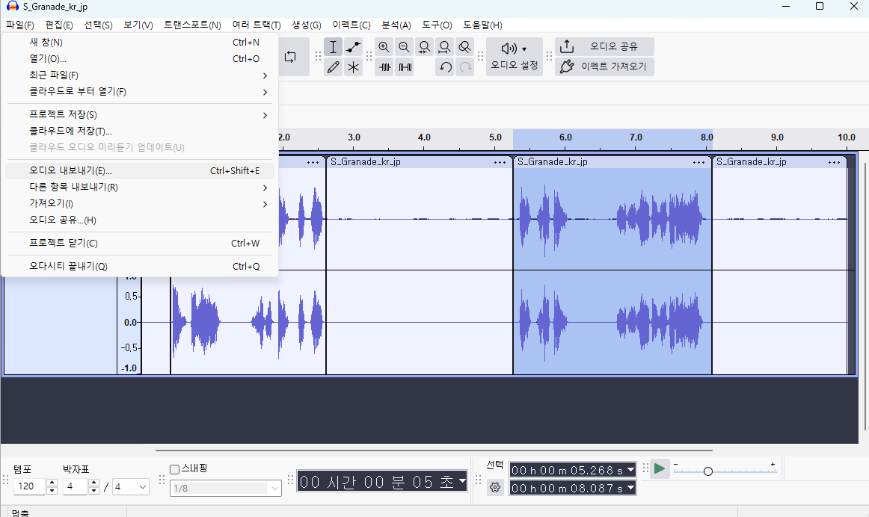Open the time signature denominator dropdown

(x=131, y=487)
